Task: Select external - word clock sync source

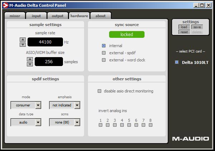Action: point(104,60)
